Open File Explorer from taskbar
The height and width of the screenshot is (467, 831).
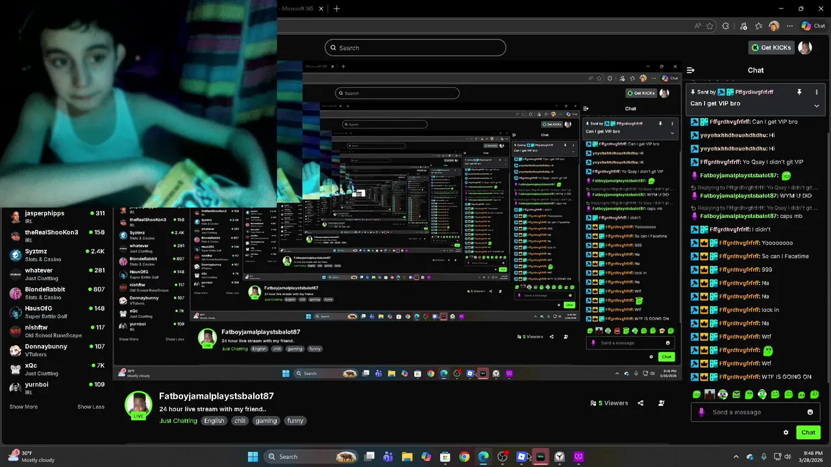407,457
